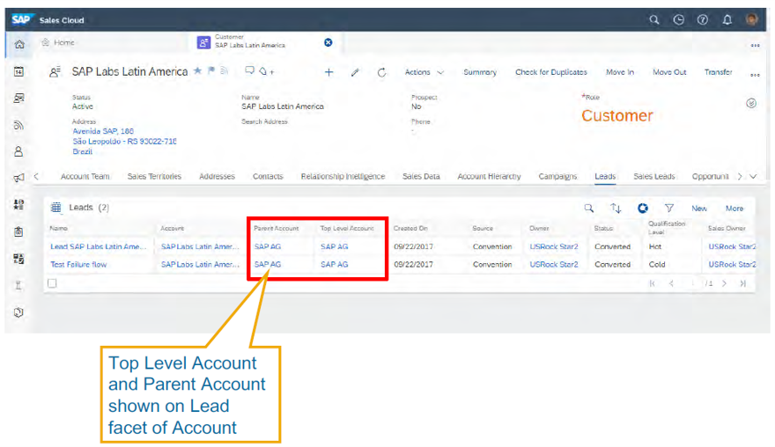Sort the Leads list
775x447 pixels.
[x=616, y=208]
